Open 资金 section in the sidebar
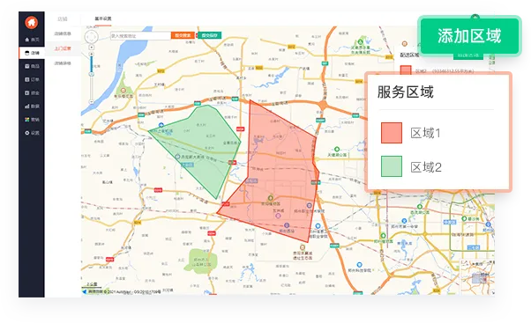Image resolution: width=531 pixels, height=323 pixels. [32, 93]
